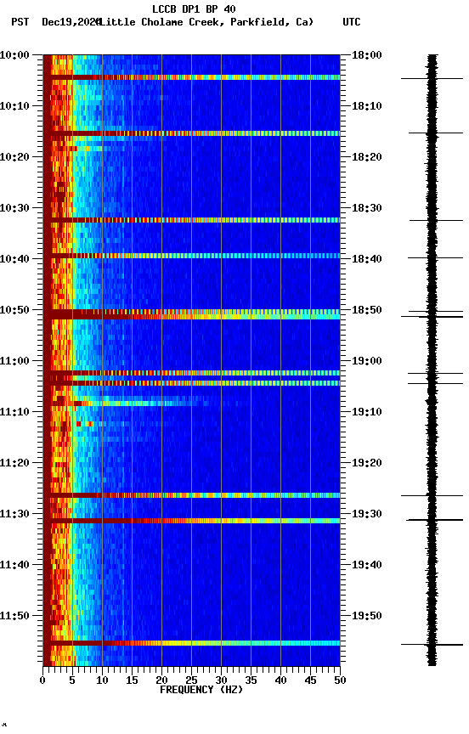
Task: Click the '10:30' PST time label
Action: point(14,208)
